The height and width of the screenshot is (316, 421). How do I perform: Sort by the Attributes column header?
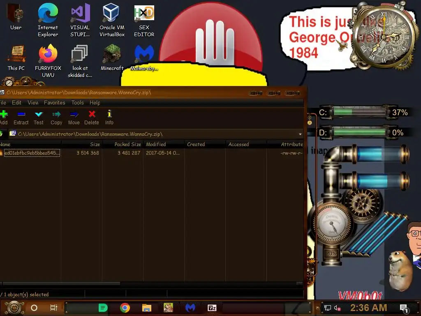click(285, 144)
